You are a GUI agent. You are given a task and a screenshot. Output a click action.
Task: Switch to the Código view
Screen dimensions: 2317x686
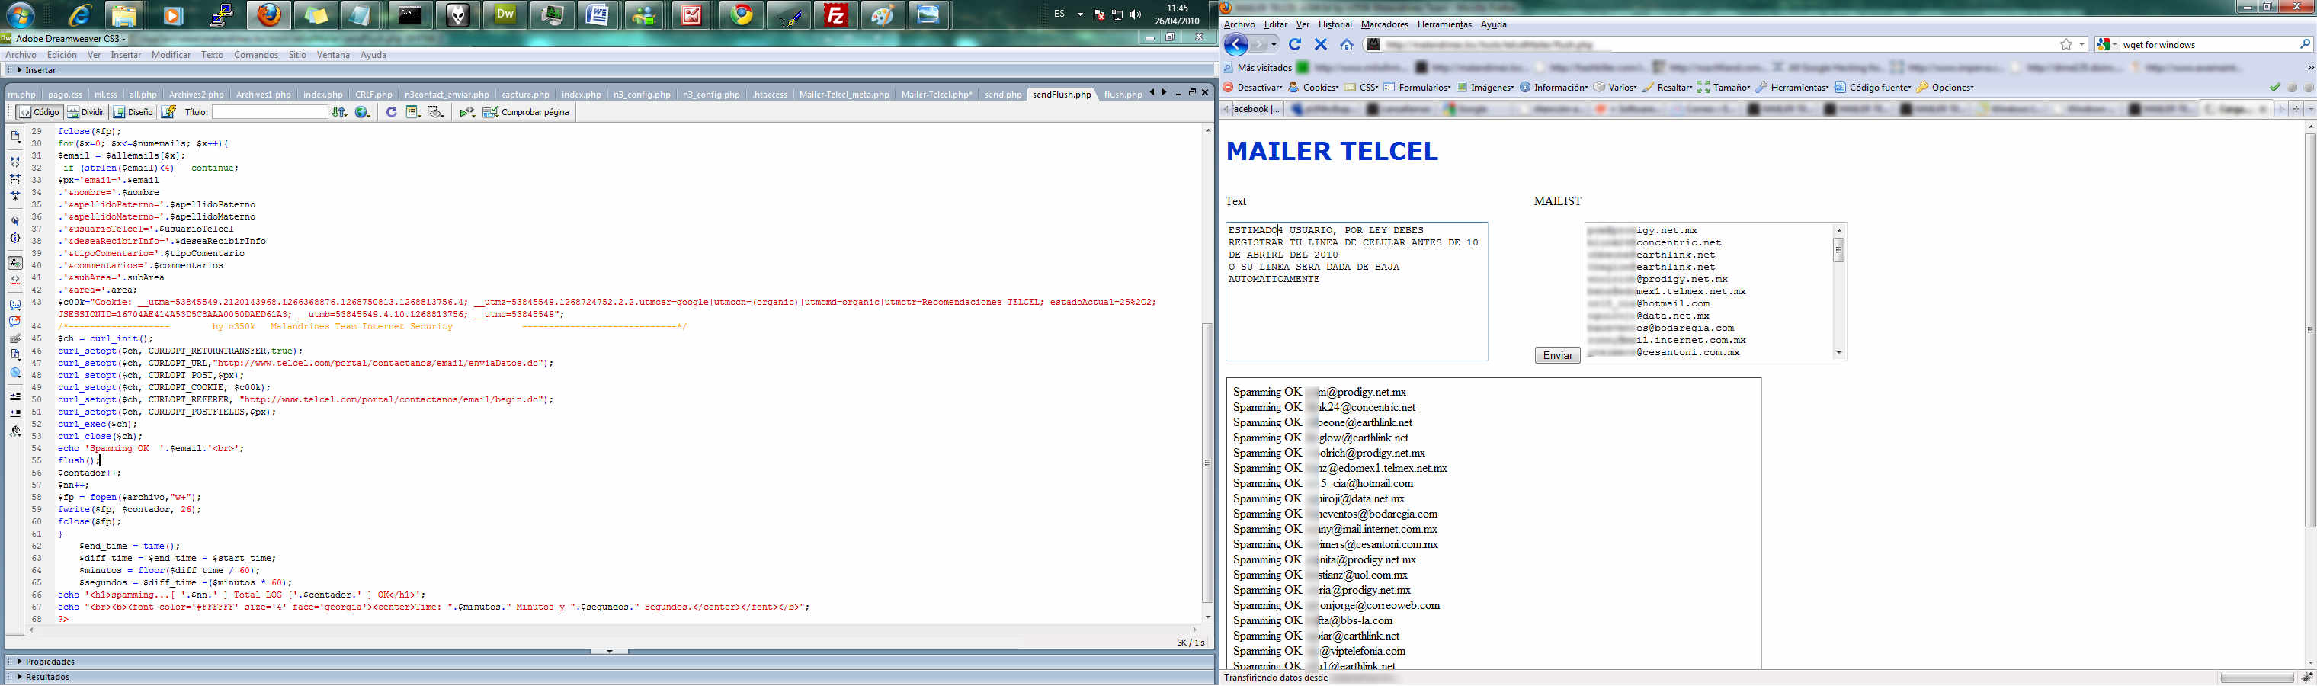(39, 112)
